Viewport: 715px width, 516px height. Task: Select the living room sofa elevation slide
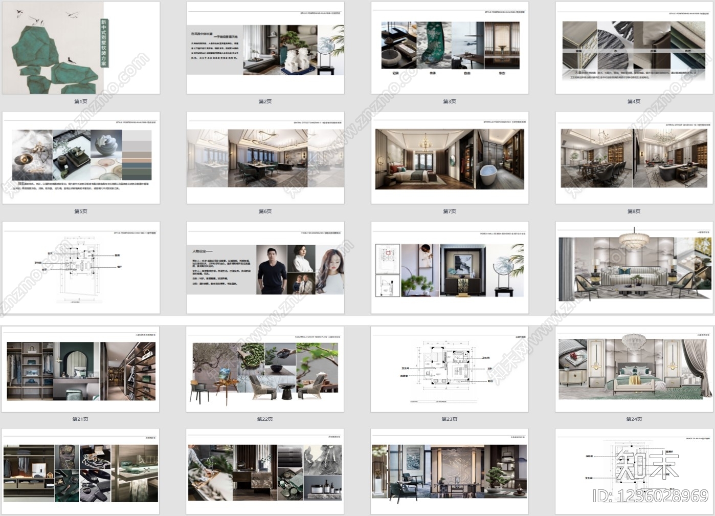coord(634,268)
